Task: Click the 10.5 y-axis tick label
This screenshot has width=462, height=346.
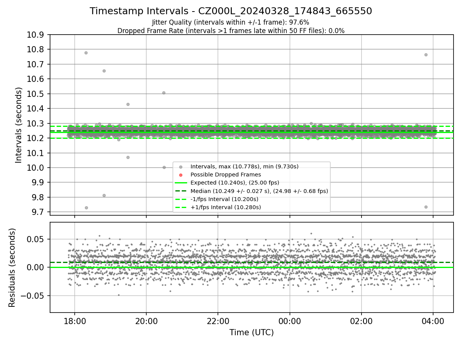Action: (x=35, y=94)
